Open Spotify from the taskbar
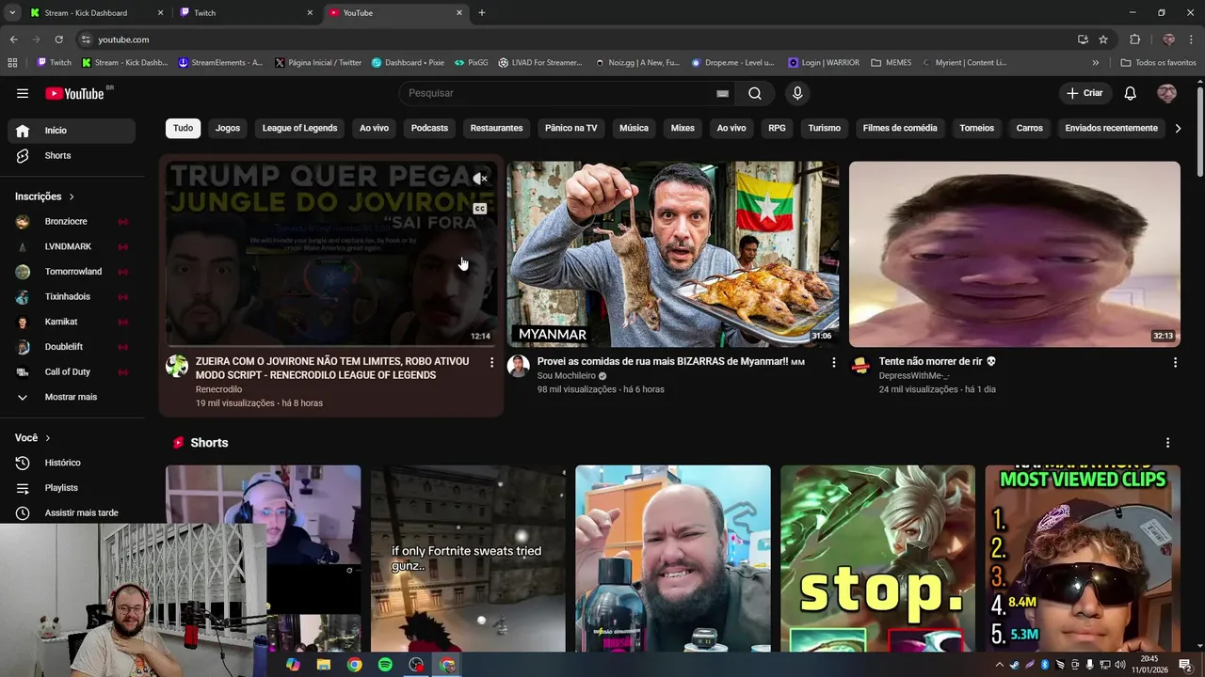The height and width of the screenshot is (677, 1205). tap(385, 665)
